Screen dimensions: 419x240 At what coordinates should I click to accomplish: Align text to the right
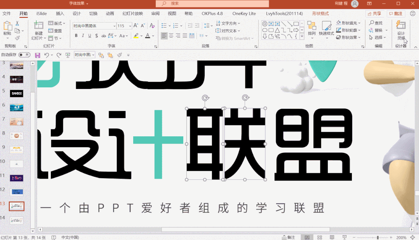click(178, 36)
